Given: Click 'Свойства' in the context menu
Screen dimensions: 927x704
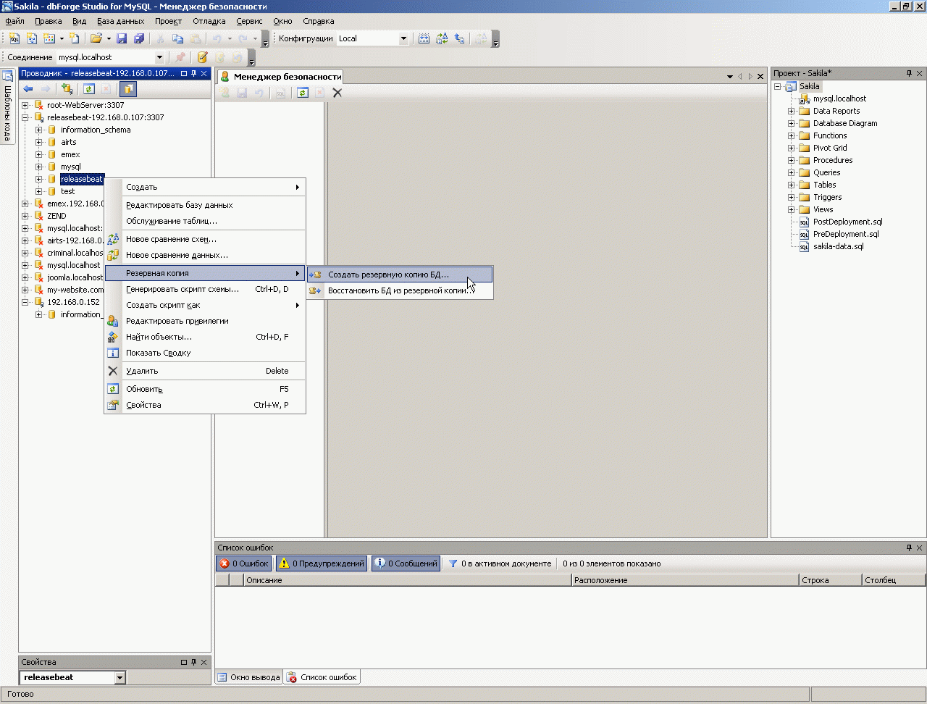Looking at the screenshot, I should [205, 405].
